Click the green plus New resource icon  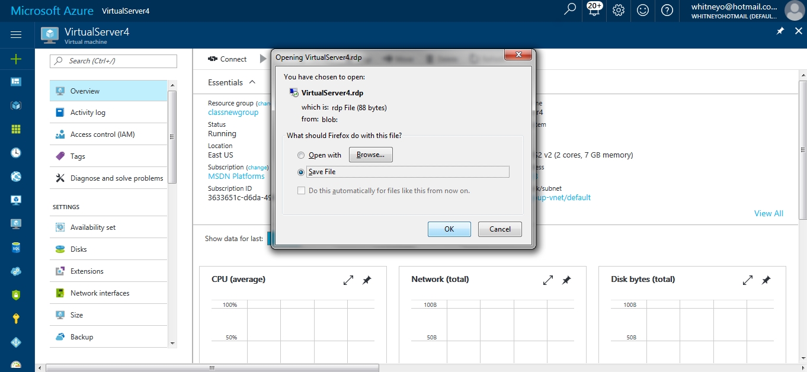16,59
